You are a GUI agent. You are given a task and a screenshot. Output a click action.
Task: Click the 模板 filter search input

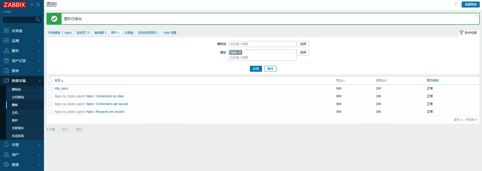coord(262,57)
